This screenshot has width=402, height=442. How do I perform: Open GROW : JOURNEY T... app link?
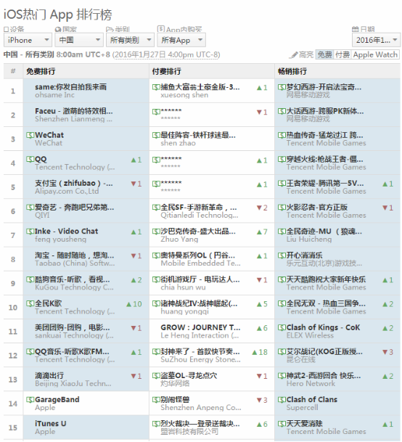(200, 327)
